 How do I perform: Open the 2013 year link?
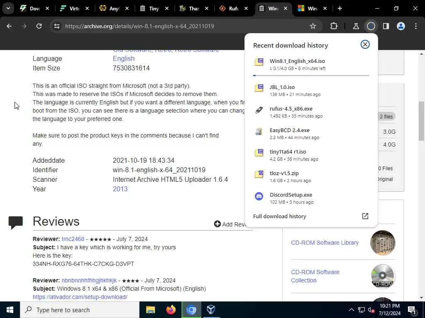[120, 189]
